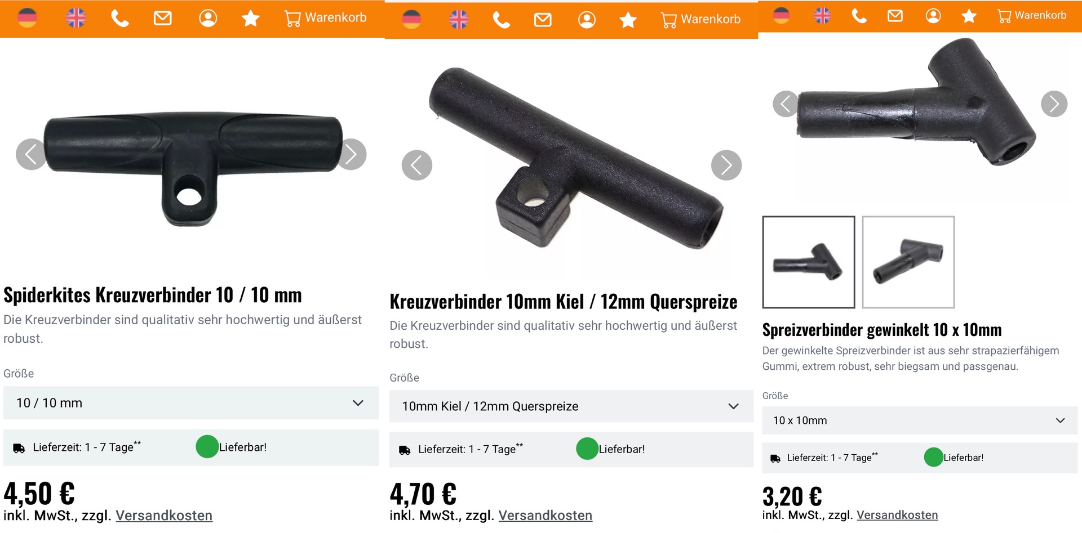Screen dimensions: 1082x533
Task: Open Versandkosten link under the 3,20 € price
Action: 897,515
